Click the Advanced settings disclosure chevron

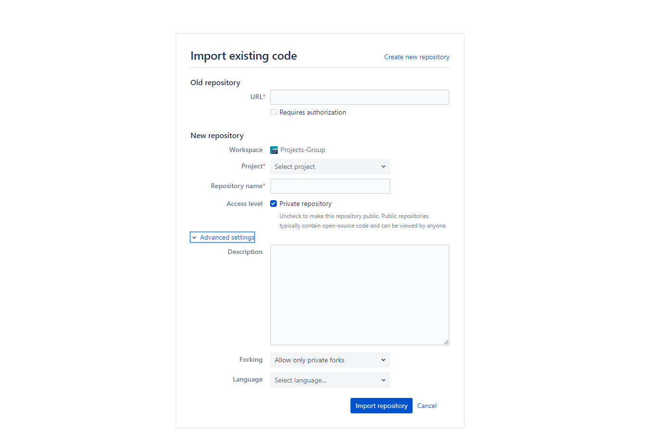click(194, 237)
